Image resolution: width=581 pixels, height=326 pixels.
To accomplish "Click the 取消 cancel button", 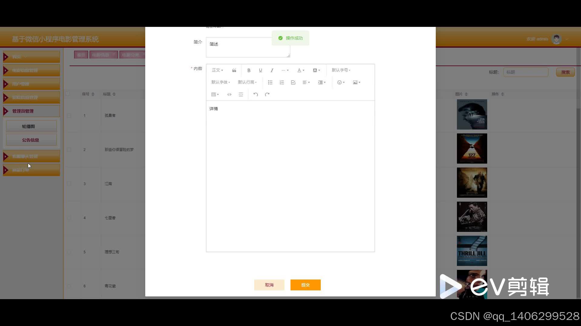I will pos(269,285).
